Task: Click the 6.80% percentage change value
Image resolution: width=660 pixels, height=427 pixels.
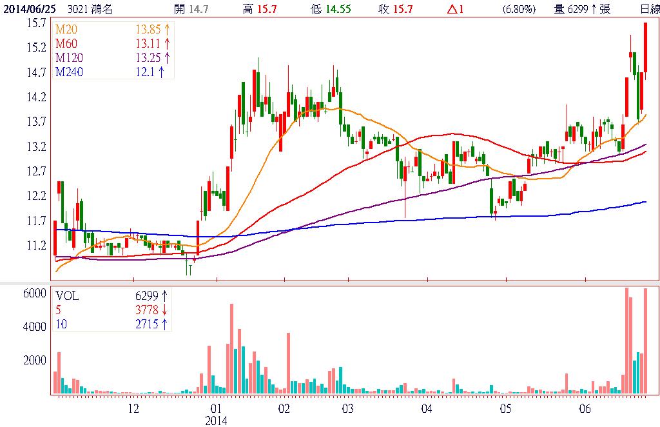Action: click(518, 9)
